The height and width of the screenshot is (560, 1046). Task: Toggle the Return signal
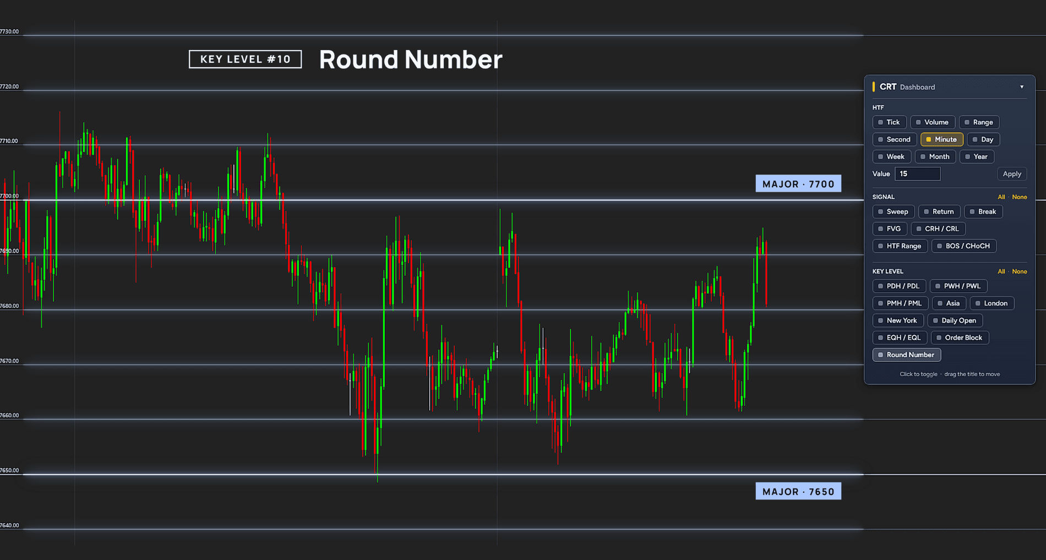939,211
